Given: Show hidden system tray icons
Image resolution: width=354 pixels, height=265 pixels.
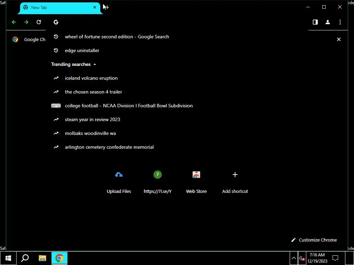Looking at the screenshot, I should [294, 258].
